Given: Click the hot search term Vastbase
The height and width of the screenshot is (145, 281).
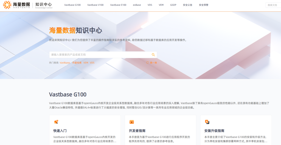Looking at the screenshot, I should pos(65,63).
